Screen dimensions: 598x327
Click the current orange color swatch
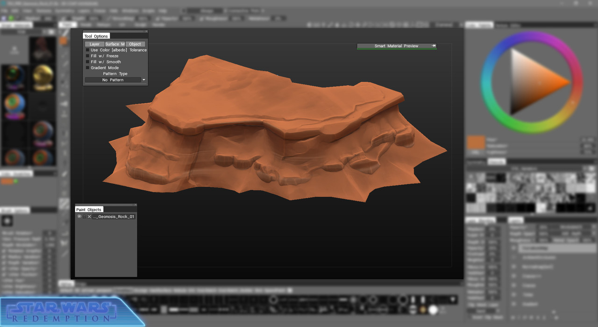[476, 142]
